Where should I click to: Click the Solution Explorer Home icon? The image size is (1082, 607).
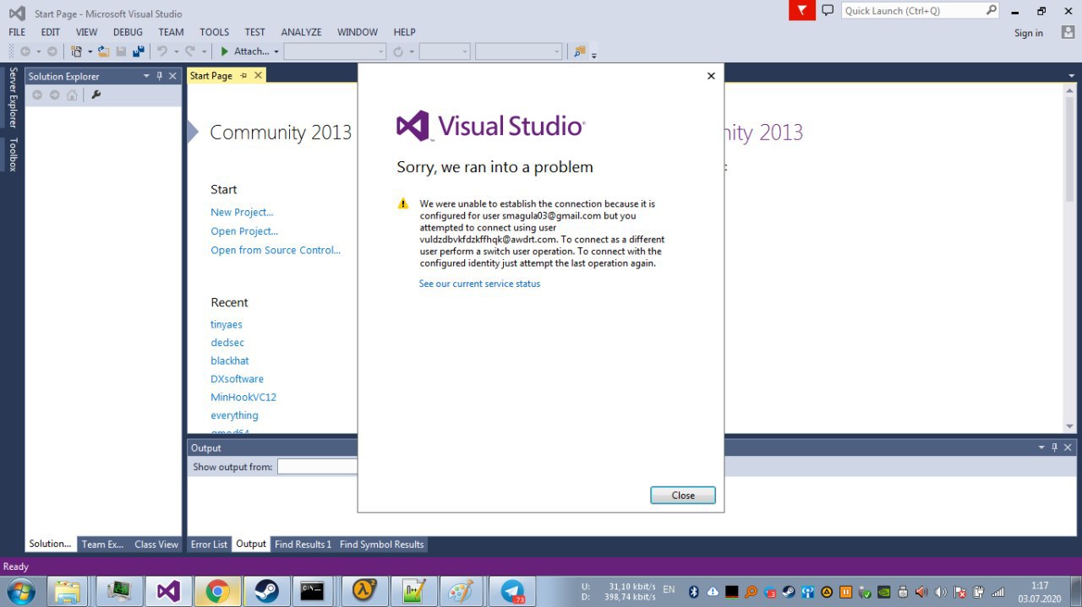(72, 95)
